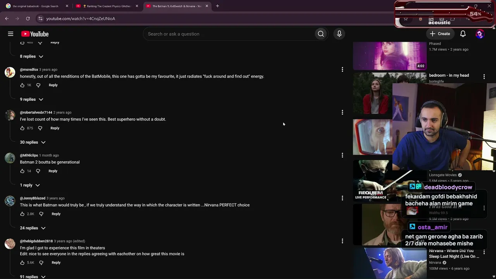Screen dimensions: 496x279
Task: Dislike the @JonnyBblazed comment
Action: tap(41, 214)
